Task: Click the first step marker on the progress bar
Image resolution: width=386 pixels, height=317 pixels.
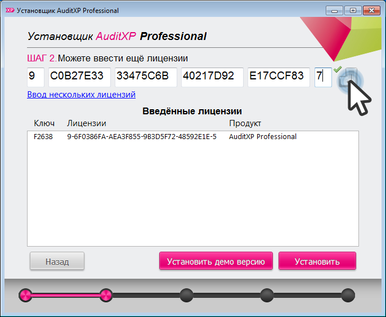Action: 26,295
